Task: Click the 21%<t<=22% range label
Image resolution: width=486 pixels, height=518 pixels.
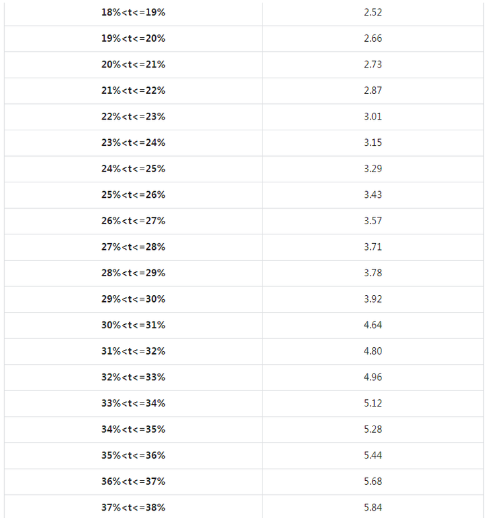Action: [x=133, y=90]
